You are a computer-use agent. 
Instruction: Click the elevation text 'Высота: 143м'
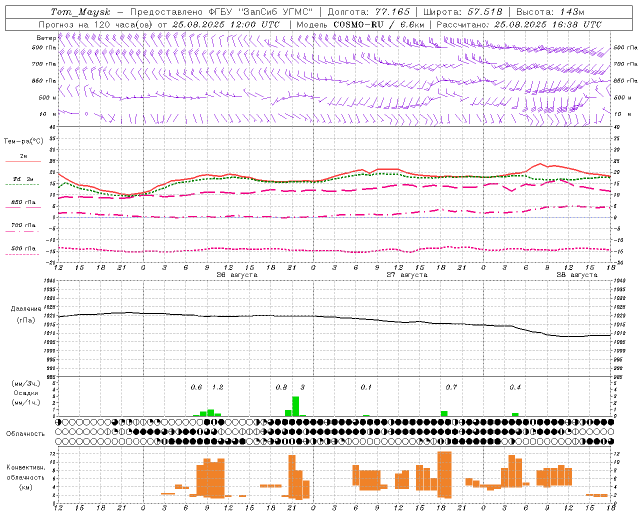click(550, 12)
